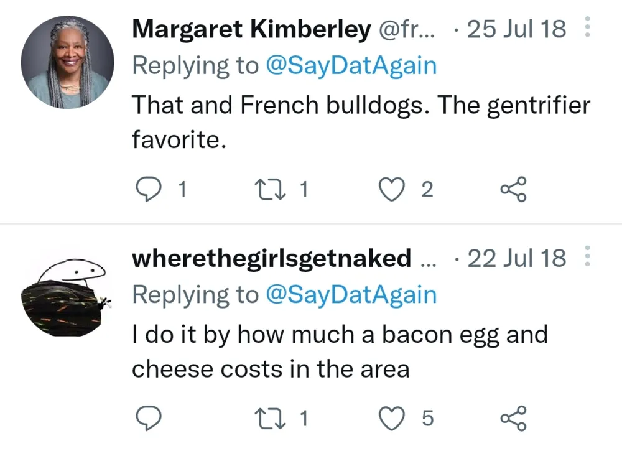Click the wherethegirlsgetnaked username
622x451 pixels.
click(271, 258)
